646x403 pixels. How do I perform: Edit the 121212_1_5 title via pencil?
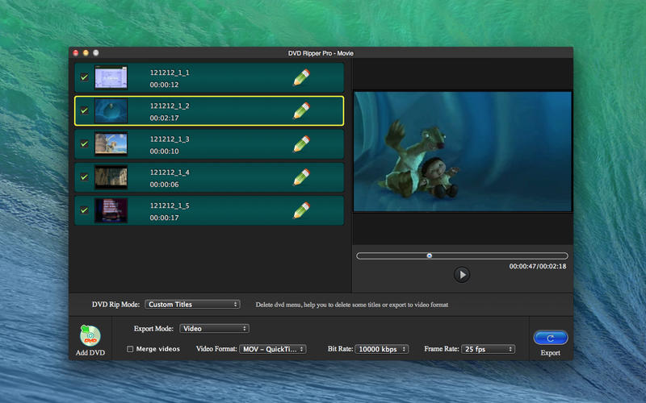301,210
